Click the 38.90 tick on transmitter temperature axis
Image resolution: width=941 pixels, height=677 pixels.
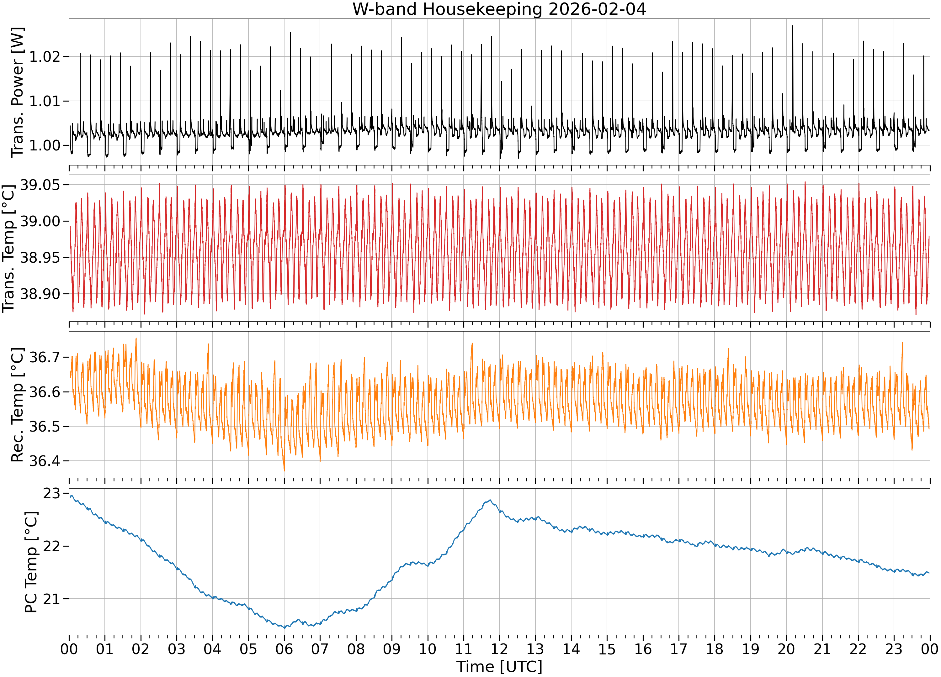click(x=40, y=294)
